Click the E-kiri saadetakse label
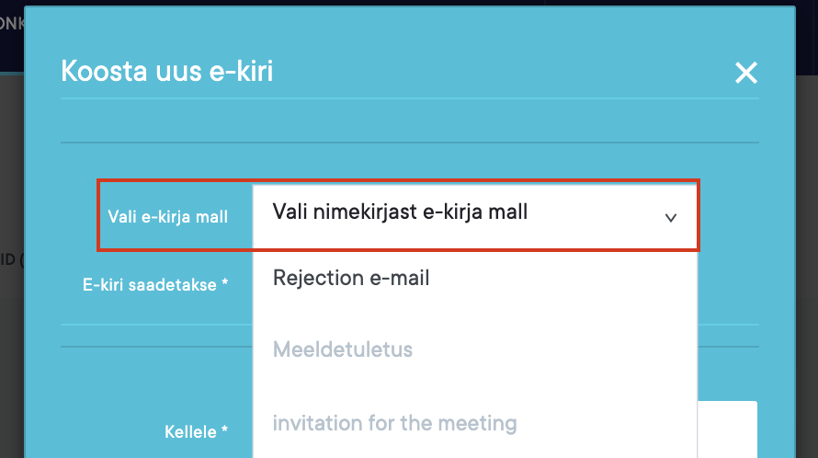The height and width of the screenshot is (458, 818). (x=150, y=284)
